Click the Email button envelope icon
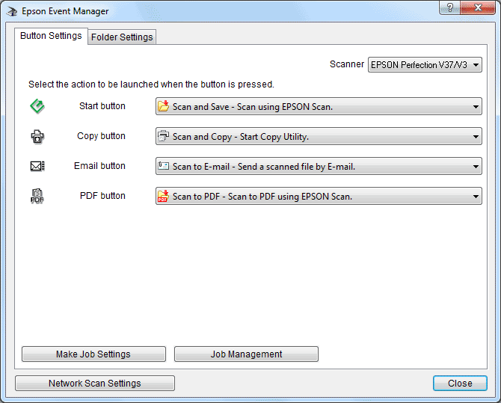This screenshot has width=501, height=403. coord(37,167)
